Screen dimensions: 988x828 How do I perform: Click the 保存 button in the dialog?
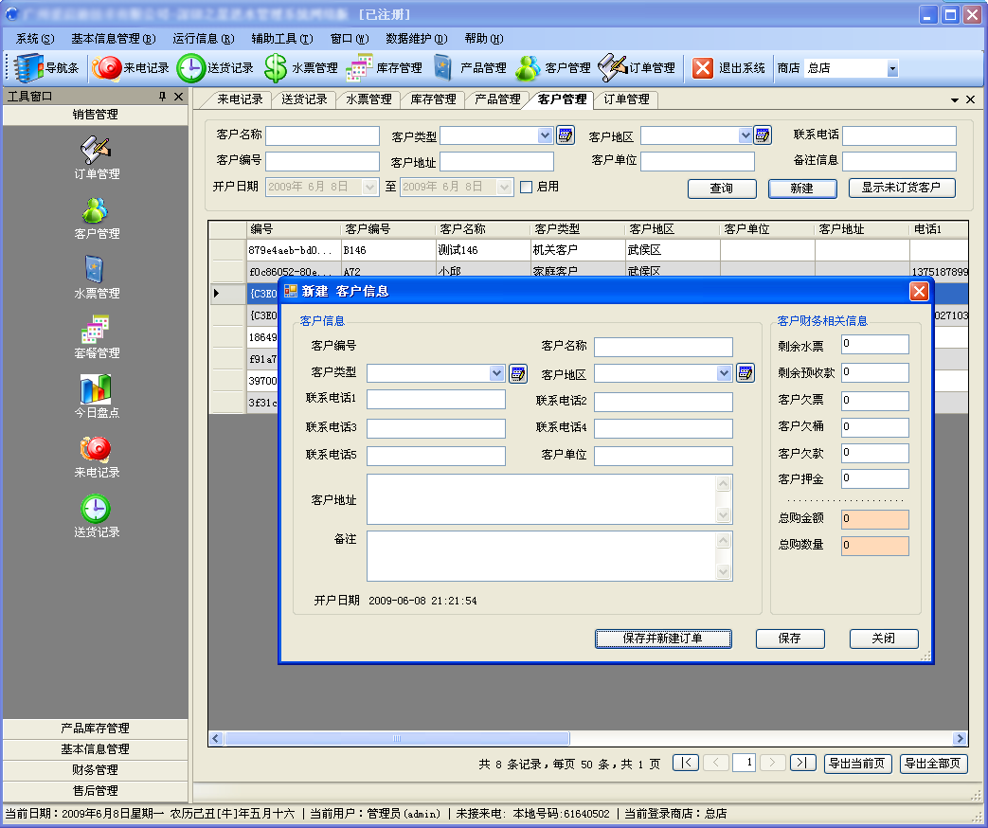(x=790, y=639)
